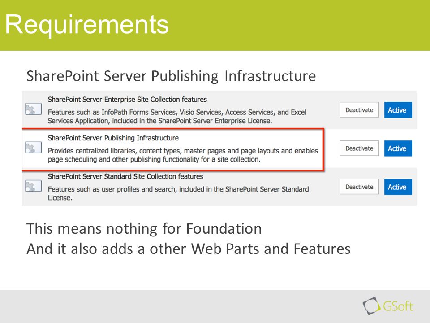Deactivate SharePoint Server Publishing Infrastructure

point(359,148)
